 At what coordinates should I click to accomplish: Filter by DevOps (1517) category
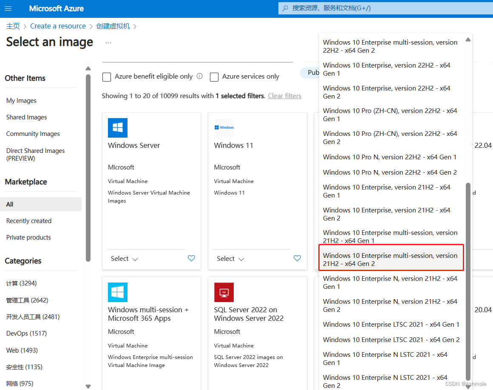26,333
